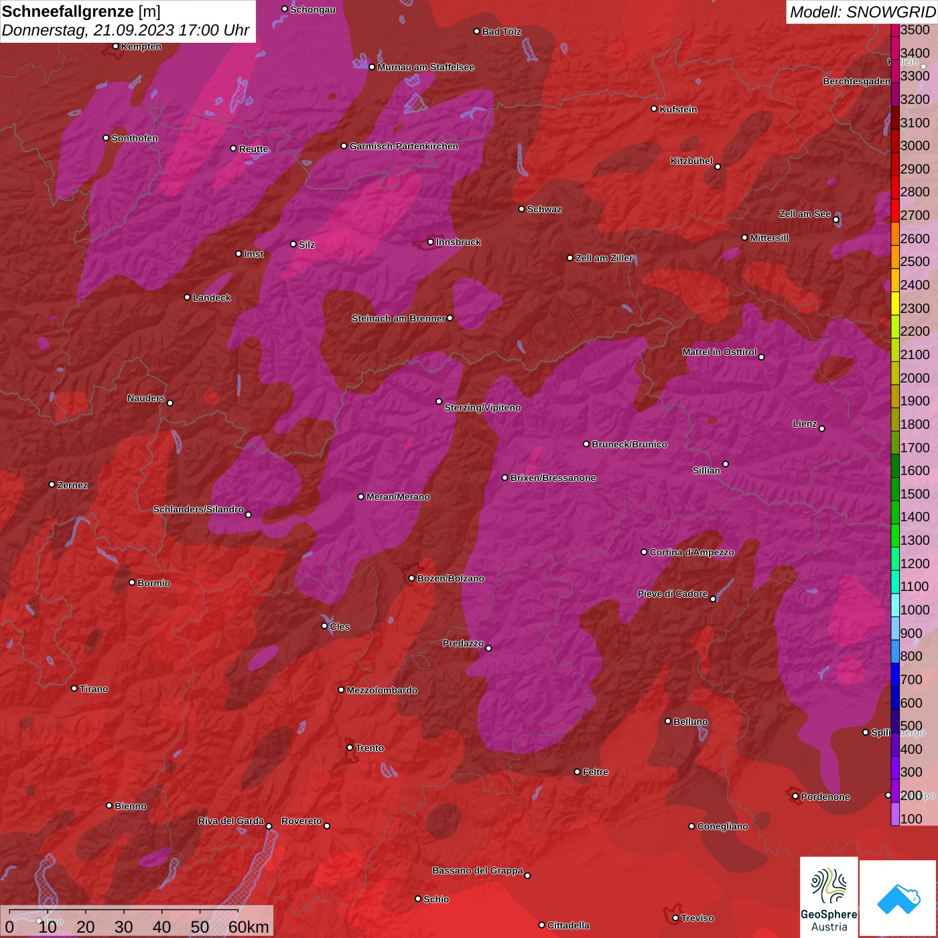Click the Modell: SNOWGRID label

[862, 11]
